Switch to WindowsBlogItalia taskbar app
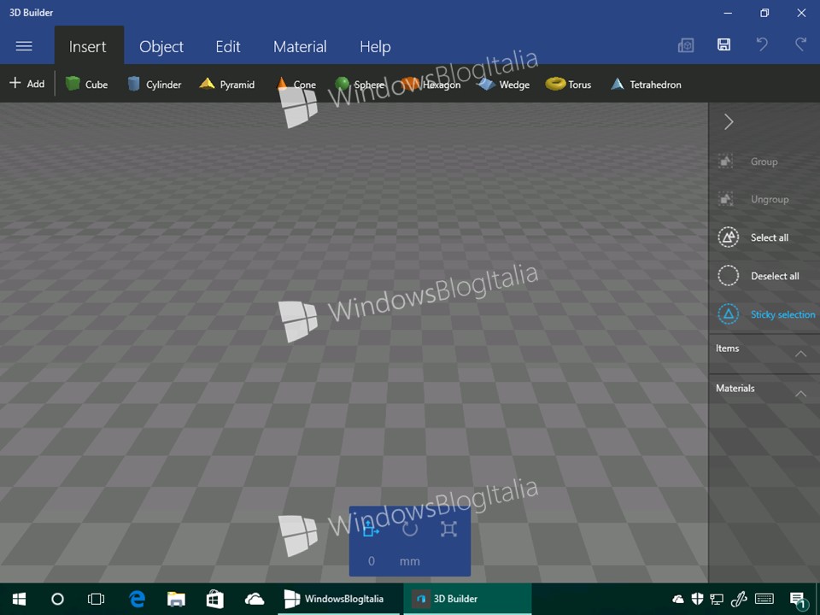This screenshot has height=615, width=820. [338, 599]
